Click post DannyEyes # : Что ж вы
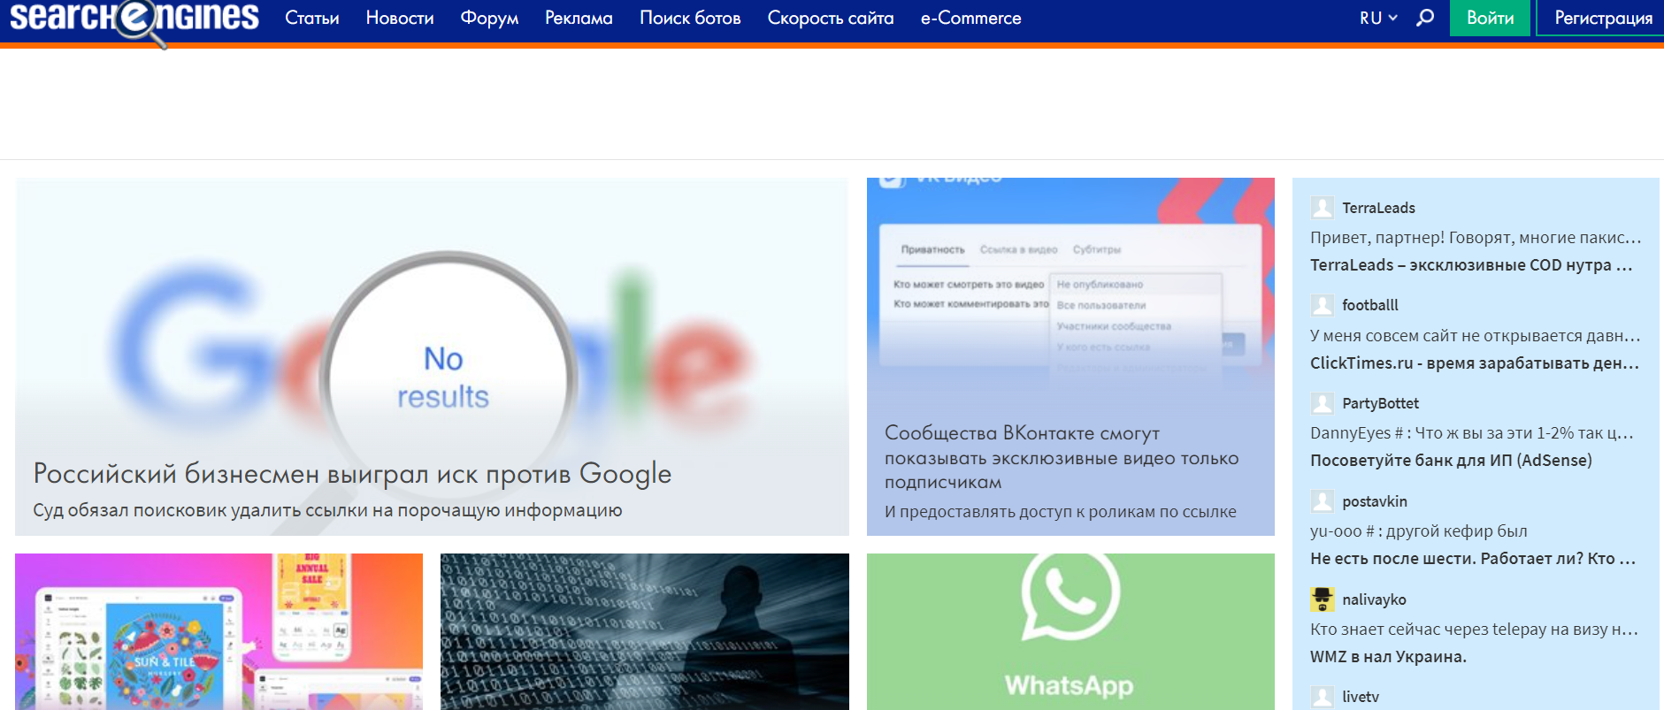Screen dimensions: 1664x710 [x=1472, y=433]
